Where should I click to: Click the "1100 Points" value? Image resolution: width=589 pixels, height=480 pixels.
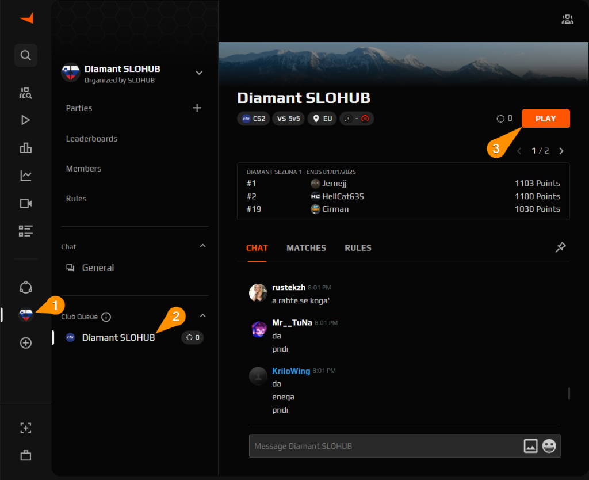(x=537, y=196)
